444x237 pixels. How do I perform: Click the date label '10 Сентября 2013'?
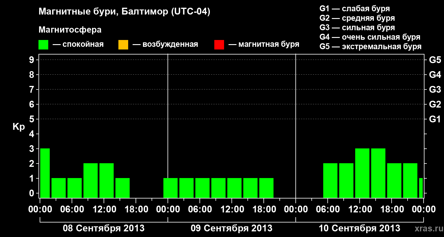359,228
